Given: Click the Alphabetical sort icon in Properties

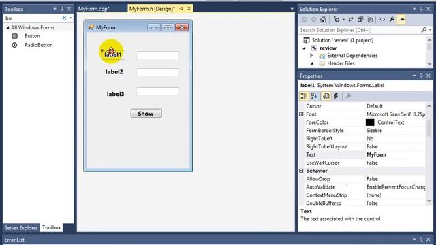Looking at the screenshot, I should click(314, 96).
